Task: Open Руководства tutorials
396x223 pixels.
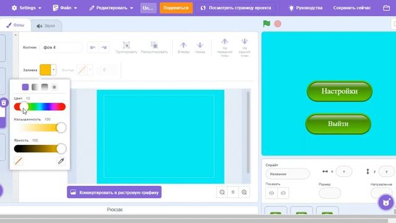Action: (306, 8)
